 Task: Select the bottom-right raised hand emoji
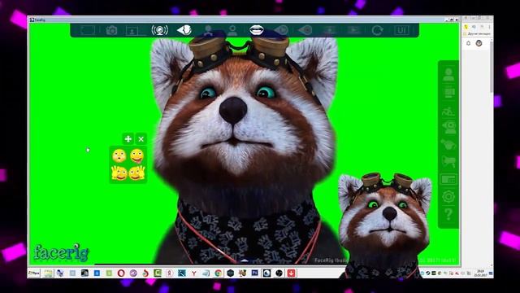click(x=136, y=173)
